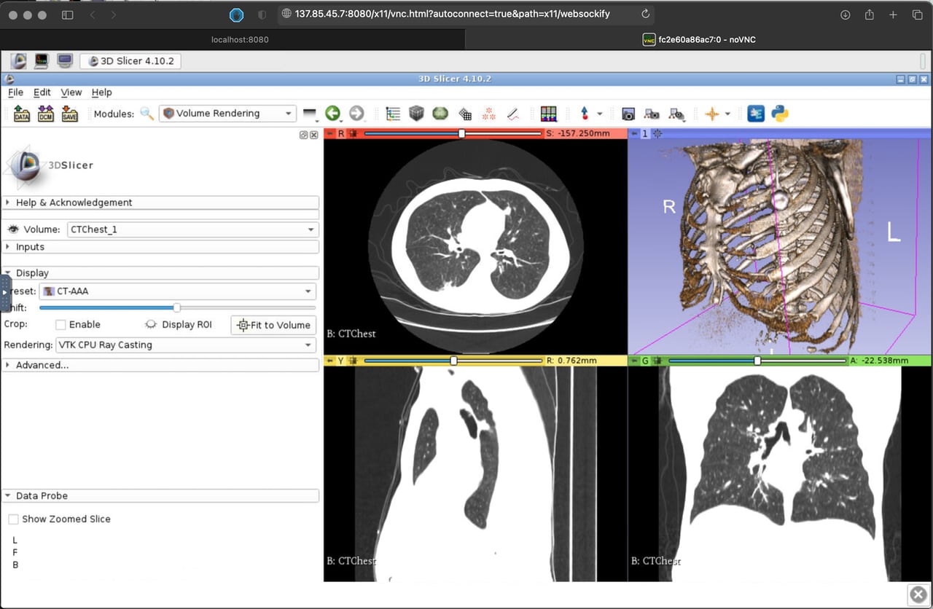Expand the Inputs section
The width and height of the screenshot is (933, 609).
[30, 247]
